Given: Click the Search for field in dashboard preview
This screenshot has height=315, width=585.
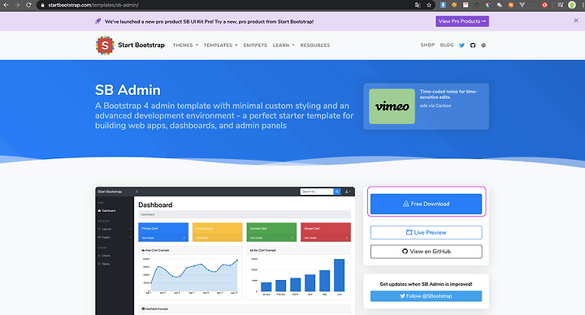Looking at the screenshot, I should [317, 192].
